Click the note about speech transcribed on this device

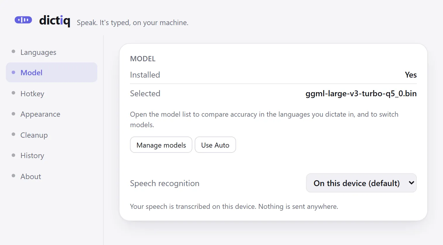click(x=234, y=206)
